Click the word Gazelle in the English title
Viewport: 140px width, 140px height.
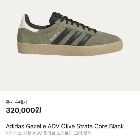[36, 126]
